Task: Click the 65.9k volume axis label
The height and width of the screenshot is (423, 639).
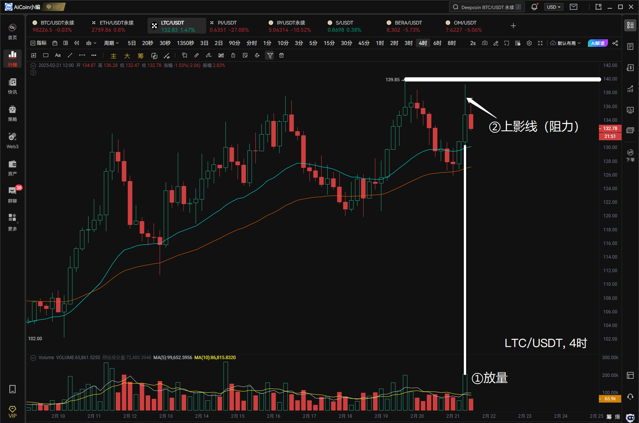Action: coord(610,399)
